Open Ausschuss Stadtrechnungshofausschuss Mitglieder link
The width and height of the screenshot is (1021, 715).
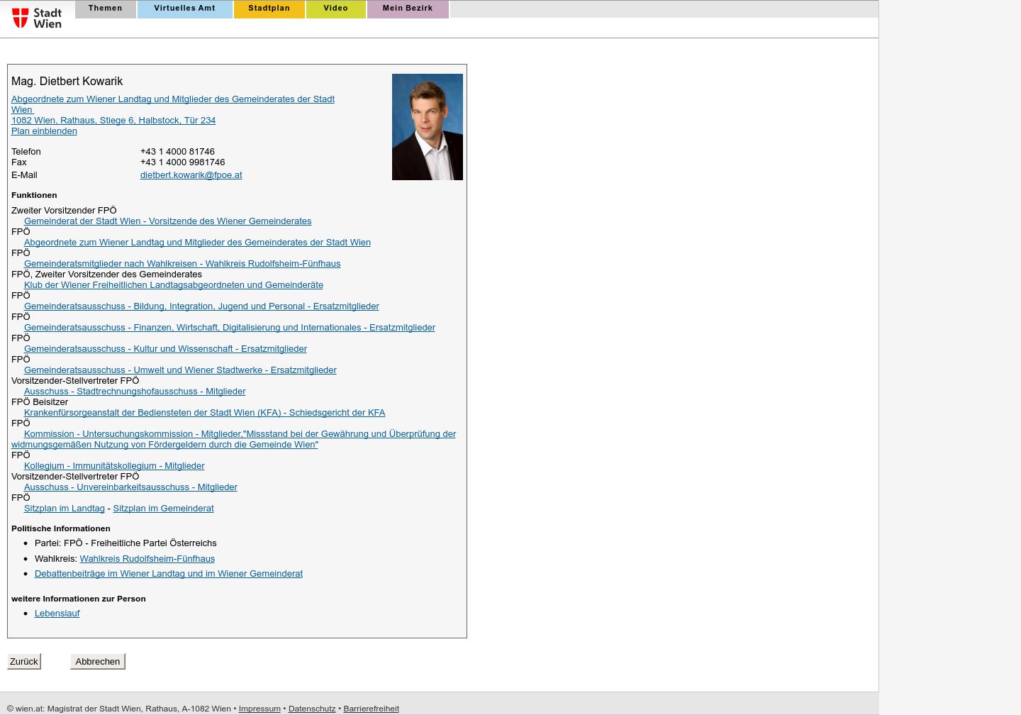pos(135,392)
